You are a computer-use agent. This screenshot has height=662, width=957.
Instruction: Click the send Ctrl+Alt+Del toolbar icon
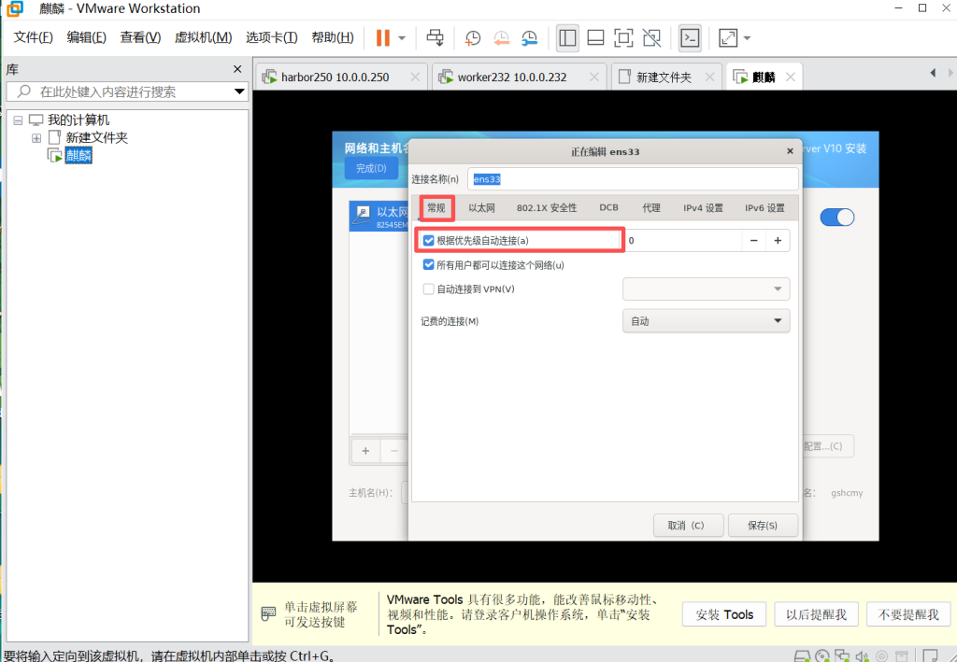[x=436, y=38]
